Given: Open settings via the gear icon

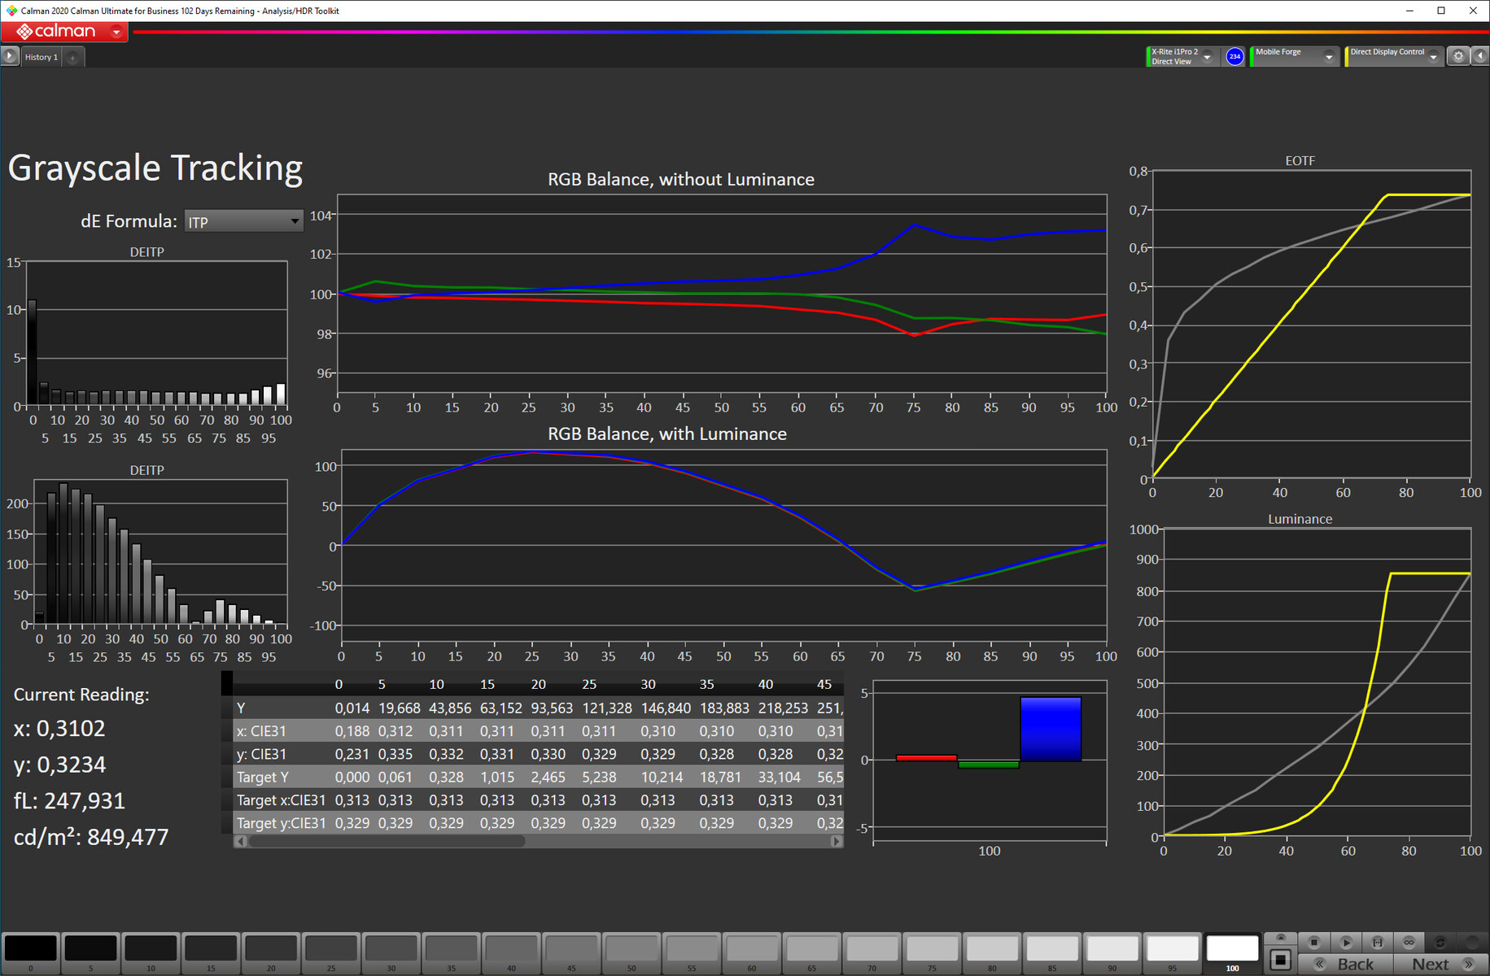Looking at the screenshot, I should pyautogui.click(x=1458, y=56).
